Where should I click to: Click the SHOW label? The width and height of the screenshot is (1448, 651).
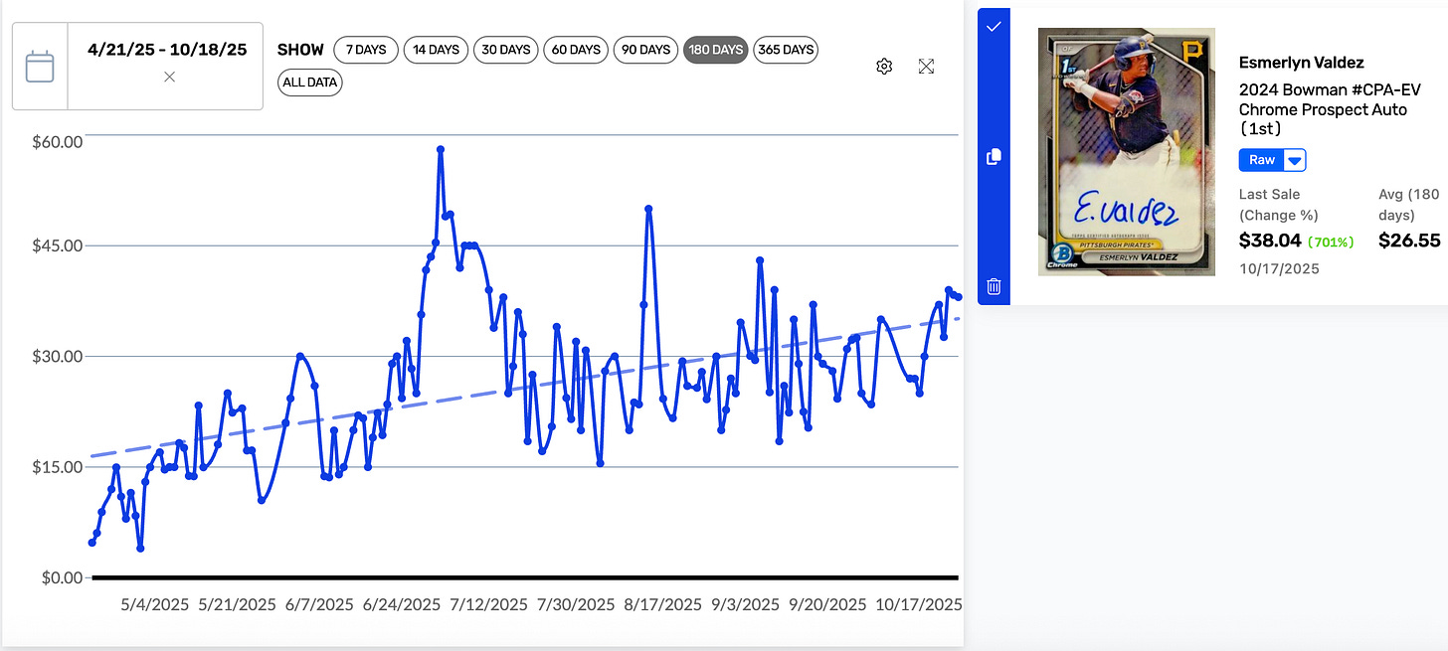300,50
